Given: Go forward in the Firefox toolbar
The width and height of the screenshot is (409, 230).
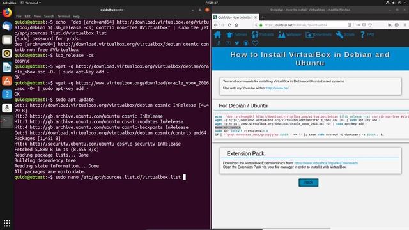Looking at the screenshot, I should pos(222,25).
